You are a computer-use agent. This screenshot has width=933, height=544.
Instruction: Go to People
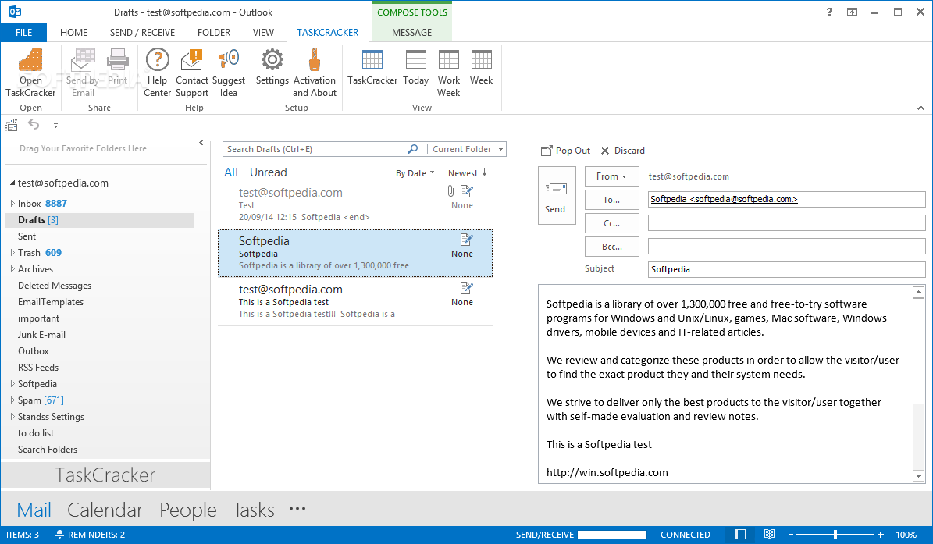tap(187, 510)
